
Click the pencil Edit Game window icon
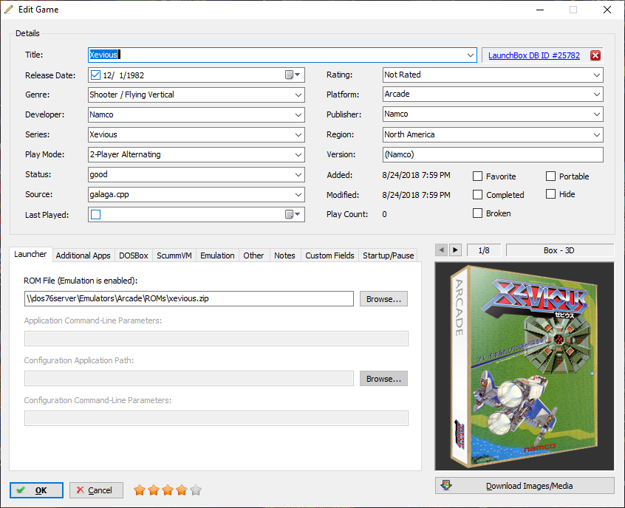pos(8,9)
